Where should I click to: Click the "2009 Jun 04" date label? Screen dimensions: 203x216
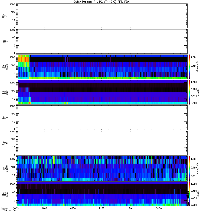(x=8, y=211)
